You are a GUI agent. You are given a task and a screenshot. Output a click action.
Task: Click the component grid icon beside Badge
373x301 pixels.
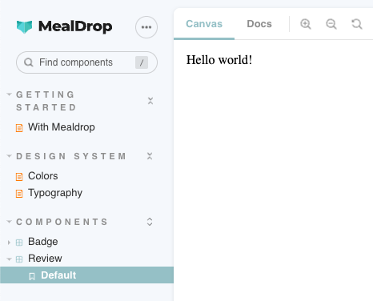(x=19, y=243)
